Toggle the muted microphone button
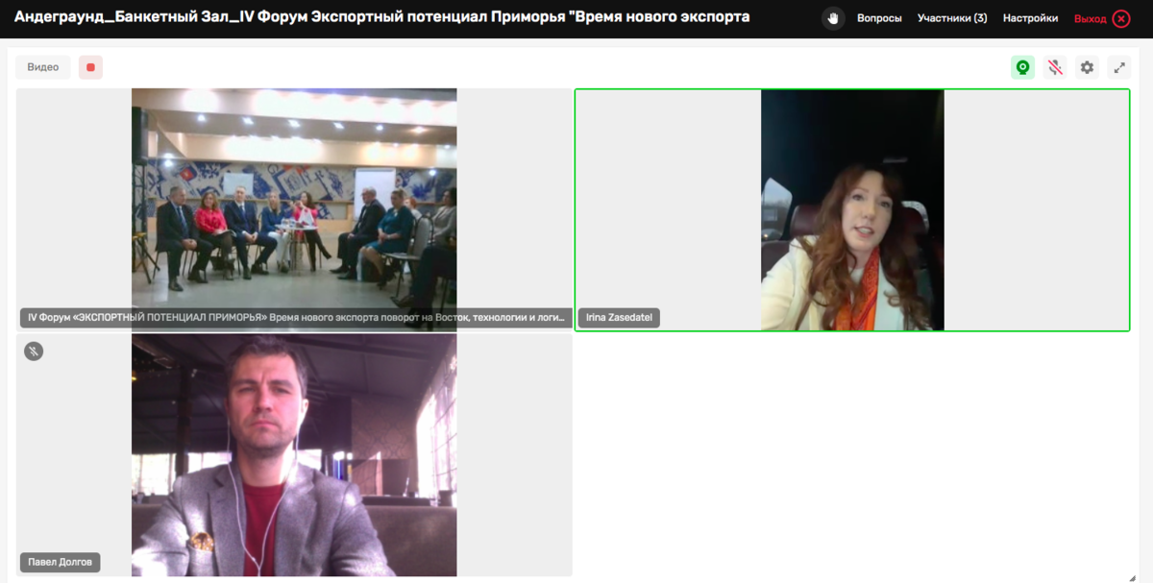 [1055, 67]
